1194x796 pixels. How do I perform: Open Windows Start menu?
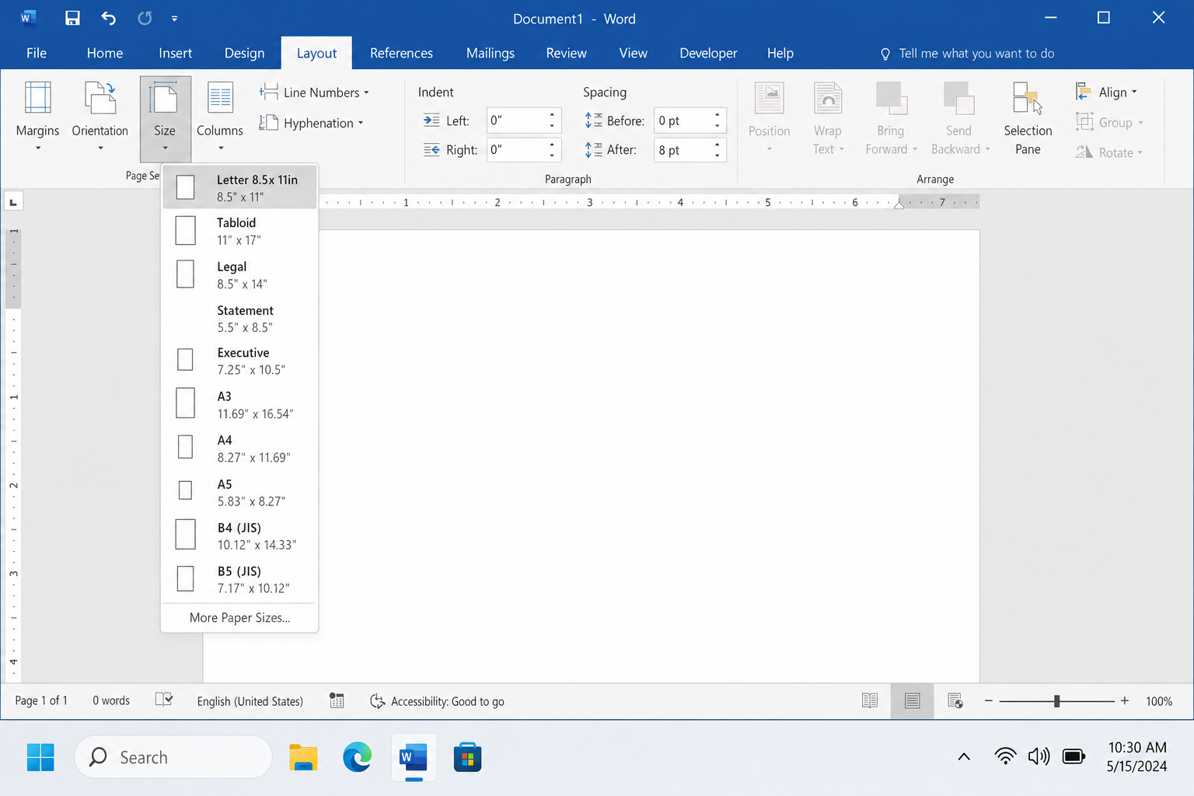click(40, 757)
